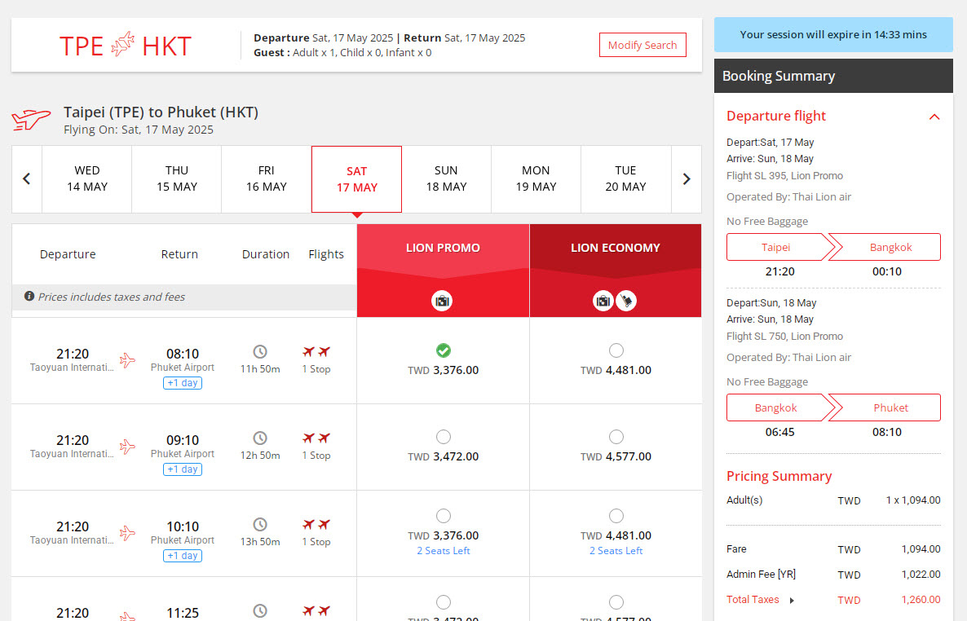
Task: Click the baggage icon under Lion Economy
Action: pyautogui.click(x=603, y=301)
